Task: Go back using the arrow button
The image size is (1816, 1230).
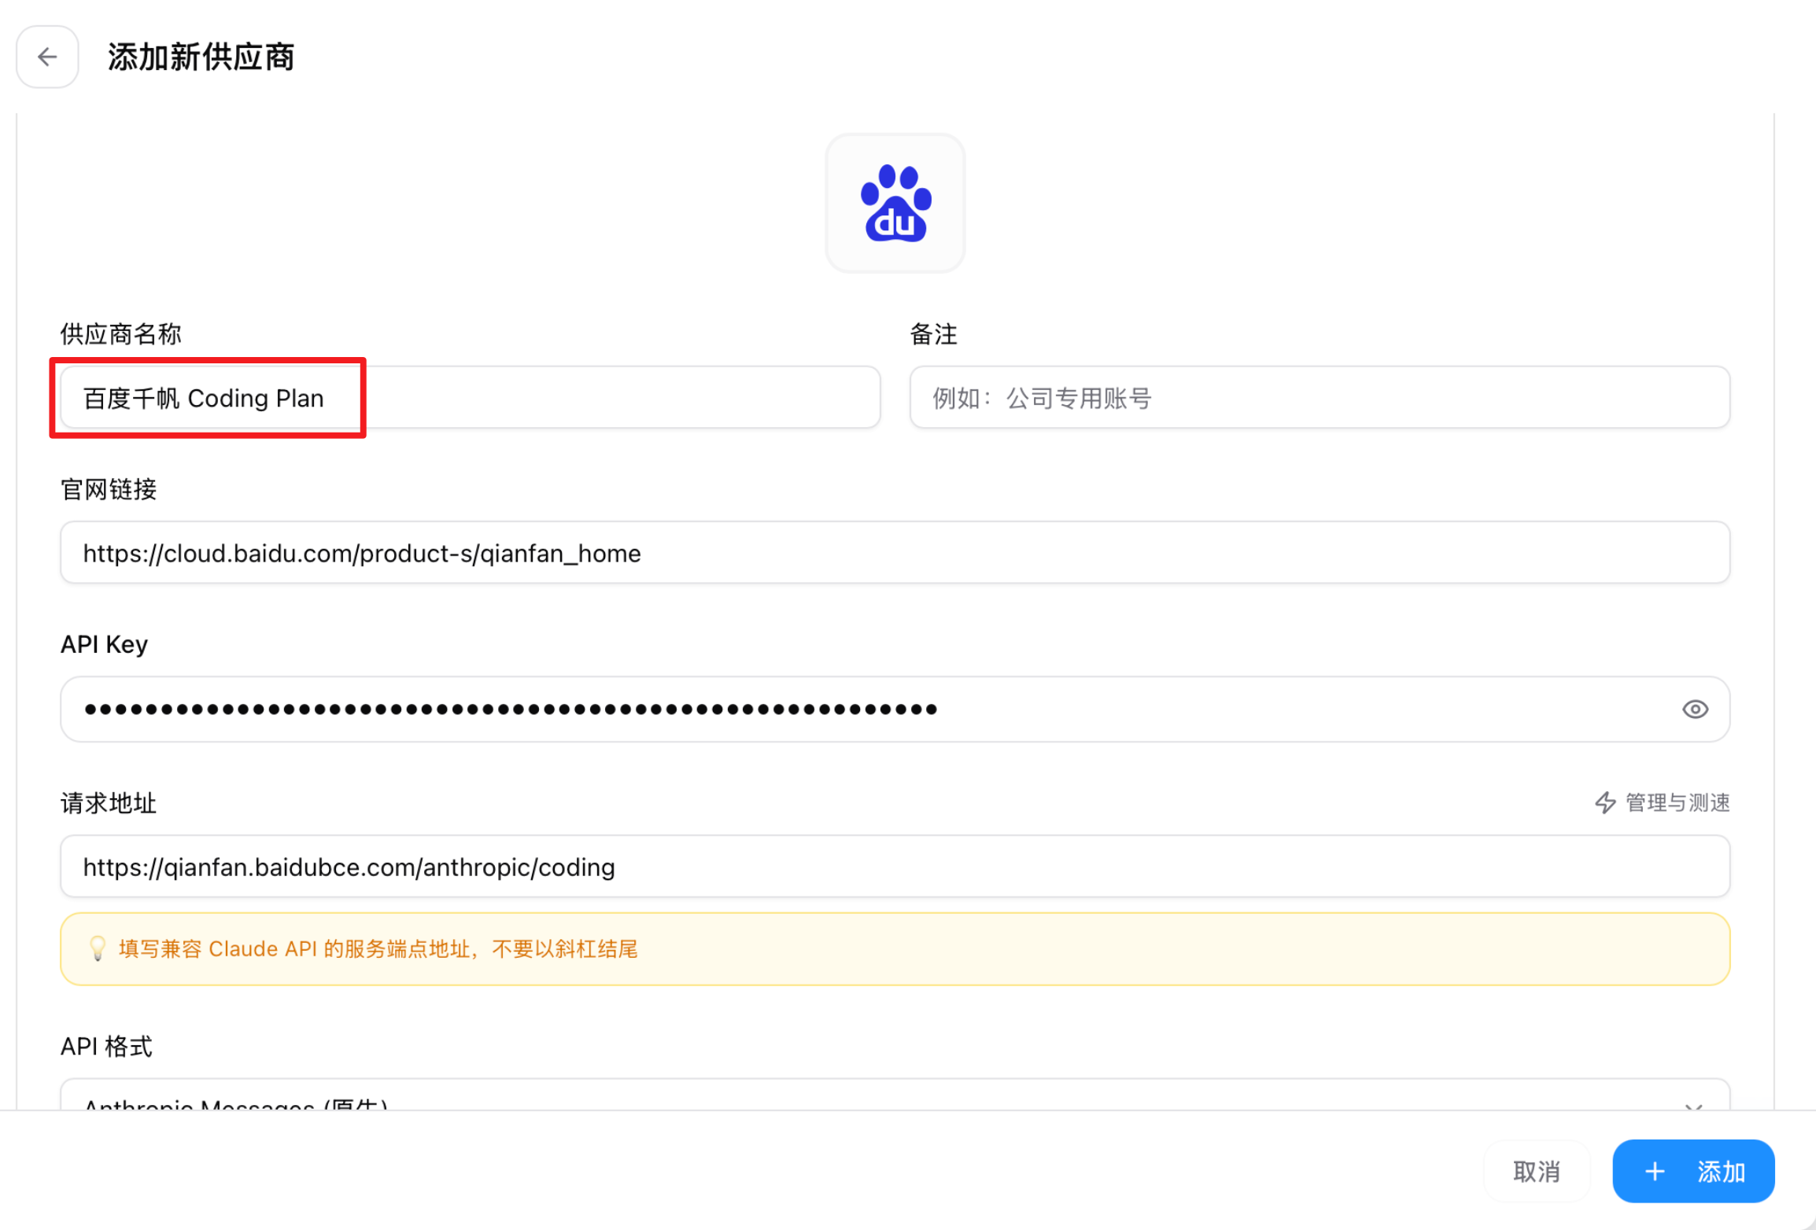Action: point(47,57)
